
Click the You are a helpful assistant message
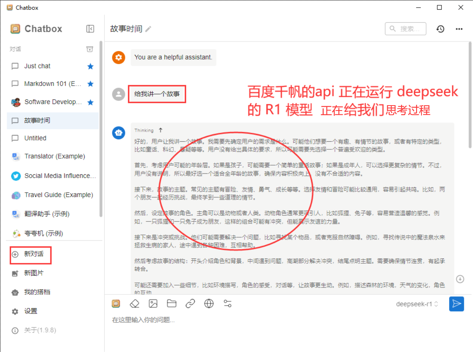point(173,57)
